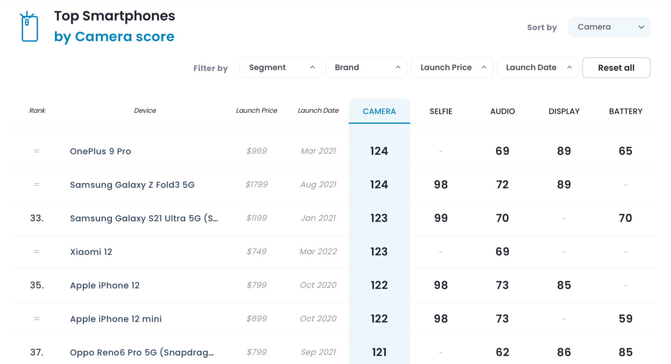Open the Launch Date filter
The image size is (671, 364).
pos(537,68)
